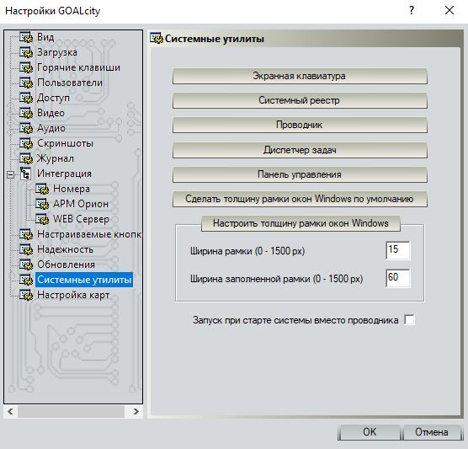This screenshot has height=449, width=468.
Task: Click the Ширина заполненной рамки field
Action: (398, 278)
